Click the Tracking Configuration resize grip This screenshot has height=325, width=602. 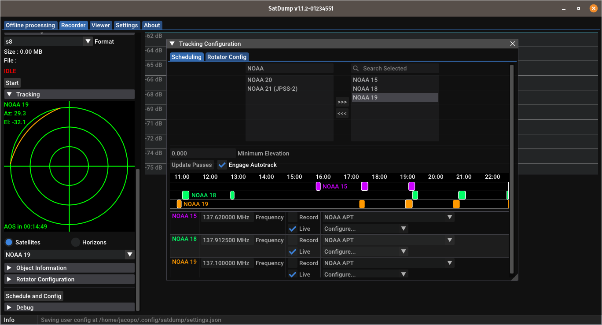point(514,277)
